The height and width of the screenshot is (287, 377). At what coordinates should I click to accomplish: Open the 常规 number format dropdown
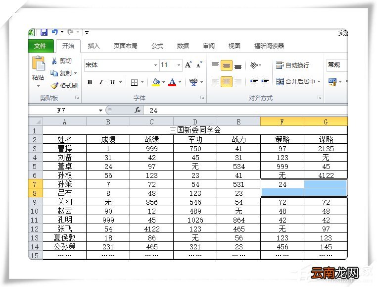[337, 65]
